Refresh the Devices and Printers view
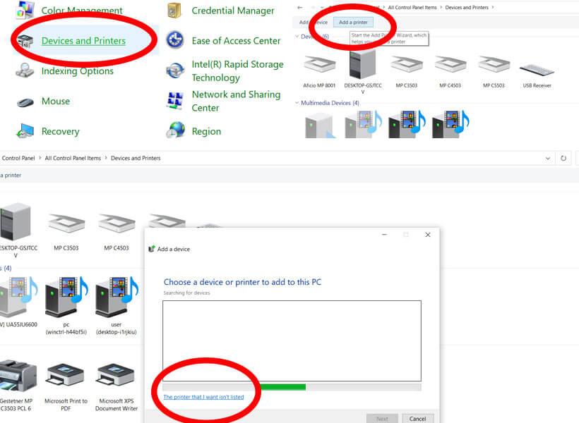This screenshot has height=423, width=579. pos(563,159)
